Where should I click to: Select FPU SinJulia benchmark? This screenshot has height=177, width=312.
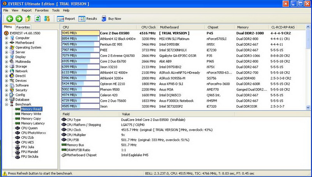pyautogui.click(x=30, y=156)
